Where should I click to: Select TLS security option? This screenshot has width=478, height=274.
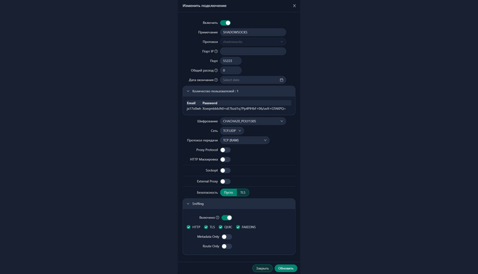242,192
